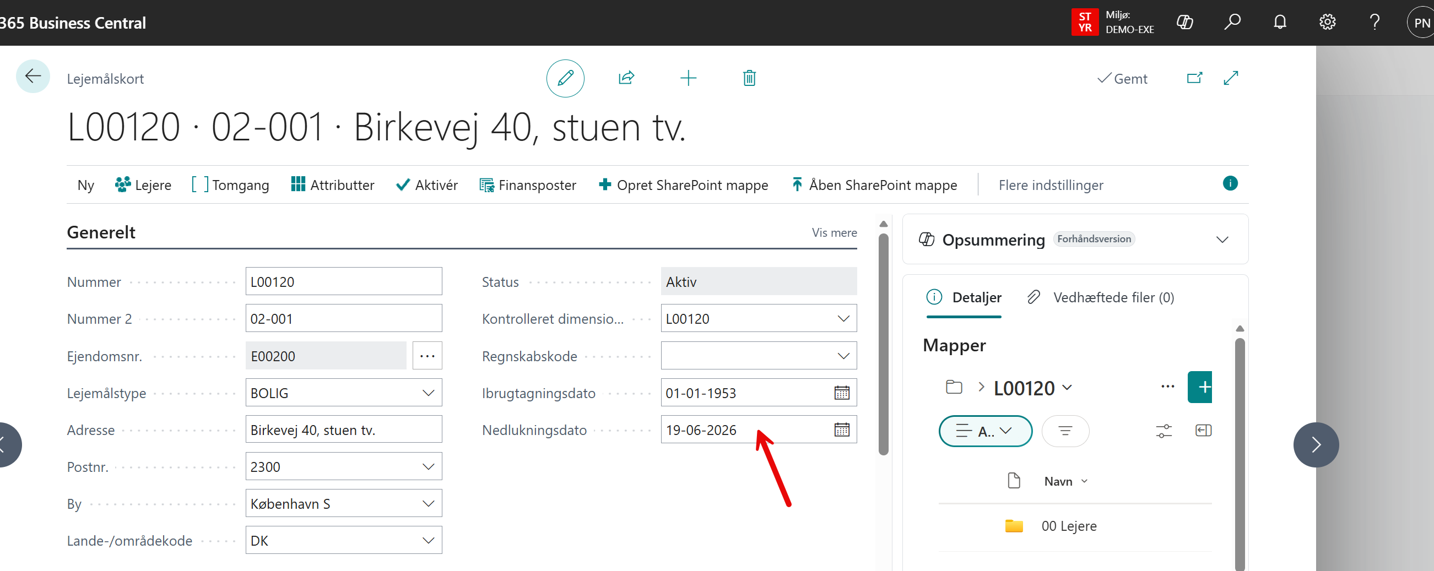Expand the Lejemålstype dropdown
The image size is (1434, 571).
tap(428, 393)
